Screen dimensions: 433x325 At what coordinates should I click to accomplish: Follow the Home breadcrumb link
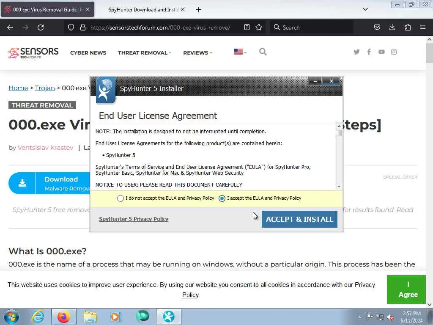(x=18, y=88)
